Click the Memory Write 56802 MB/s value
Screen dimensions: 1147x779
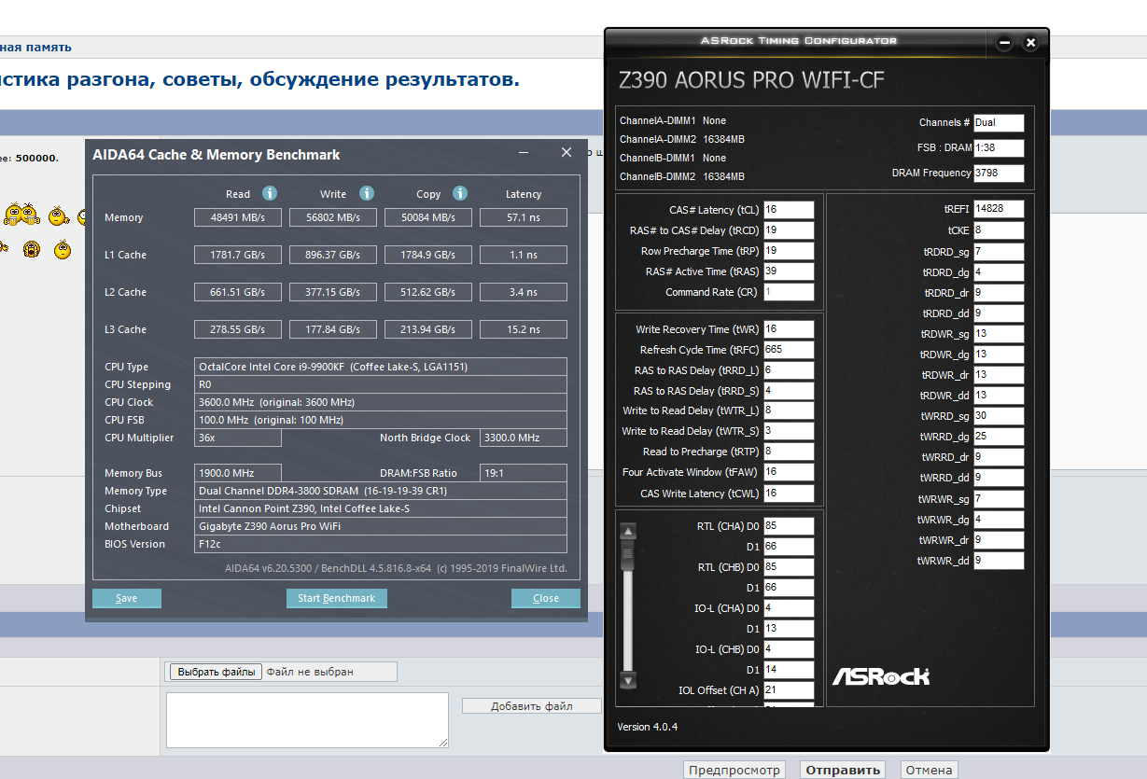pyautogui.click(x=333, y=217)
